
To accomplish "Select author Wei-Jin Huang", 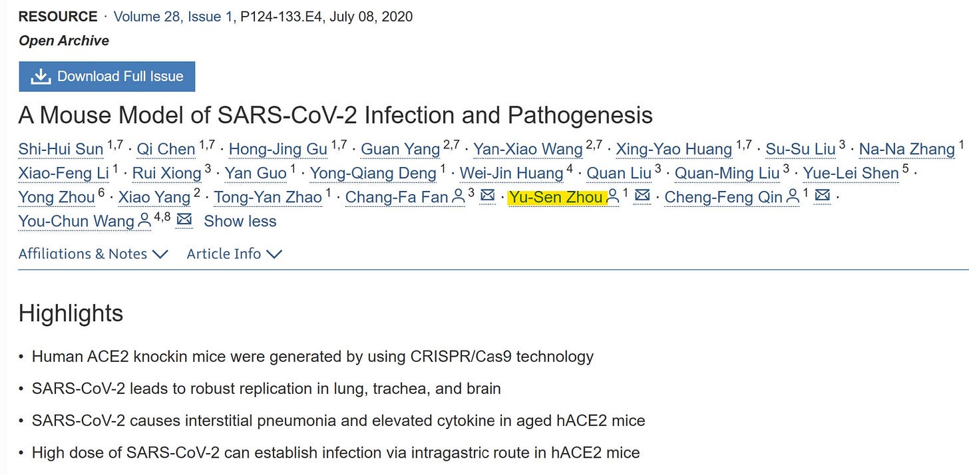I will click(x=512, y=173).
